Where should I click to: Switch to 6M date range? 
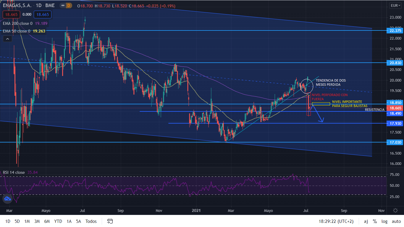[x=47, y=221]
